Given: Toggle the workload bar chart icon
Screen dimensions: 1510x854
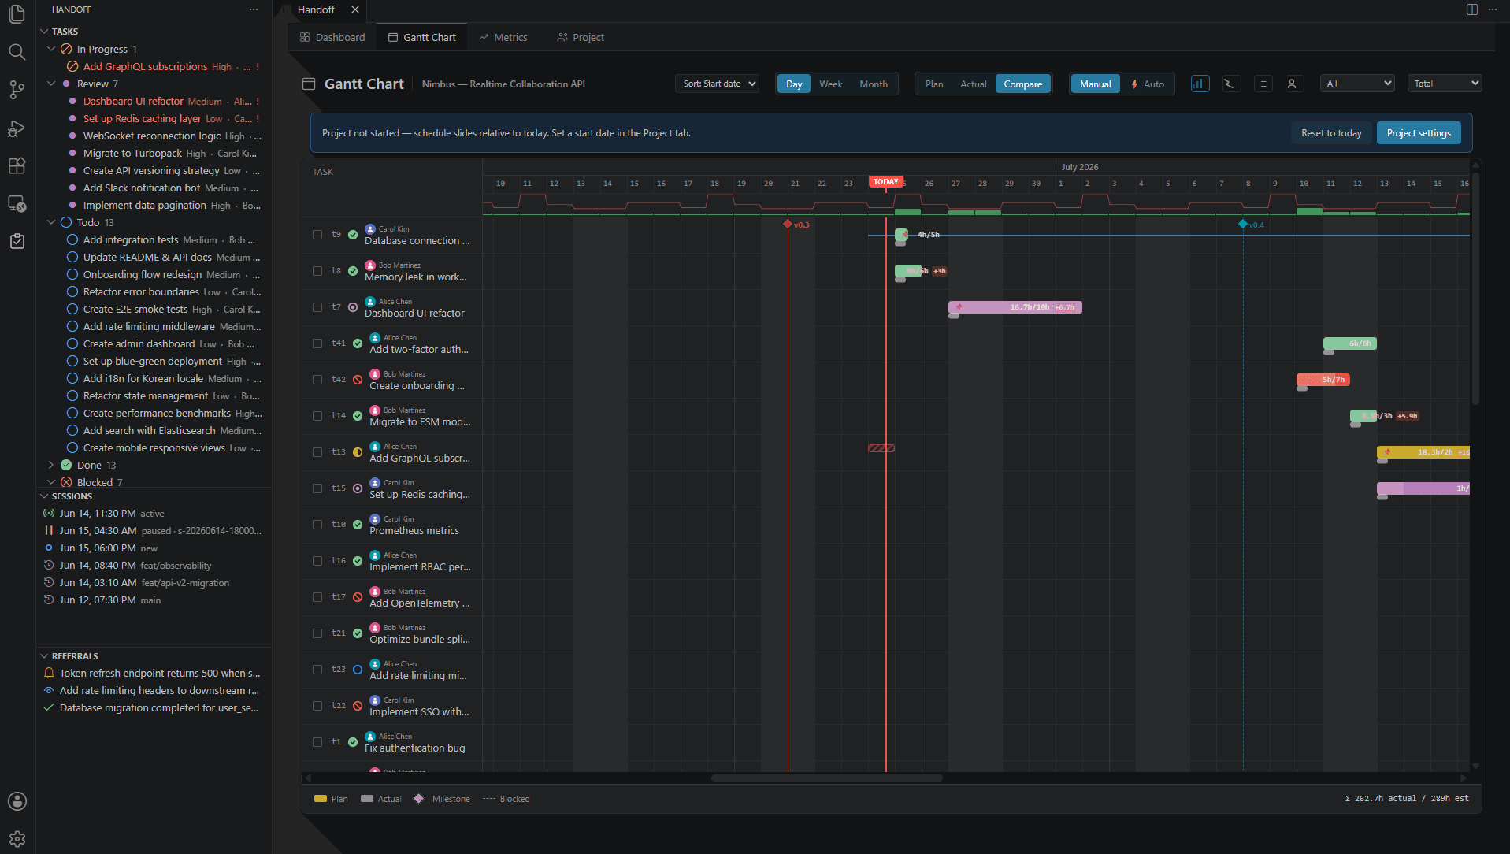Looking at the screenshot, I should 1200,84.
